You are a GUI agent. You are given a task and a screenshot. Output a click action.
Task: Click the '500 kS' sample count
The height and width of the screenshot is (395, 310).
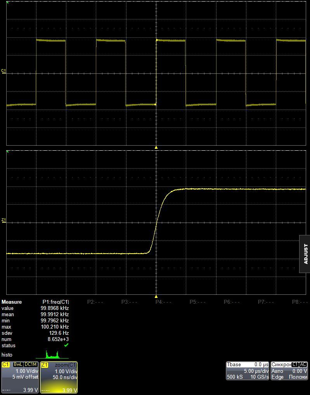tap(235, 377)
